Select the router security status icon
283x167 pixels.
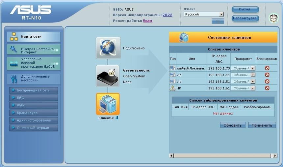(x=108, y=76)
